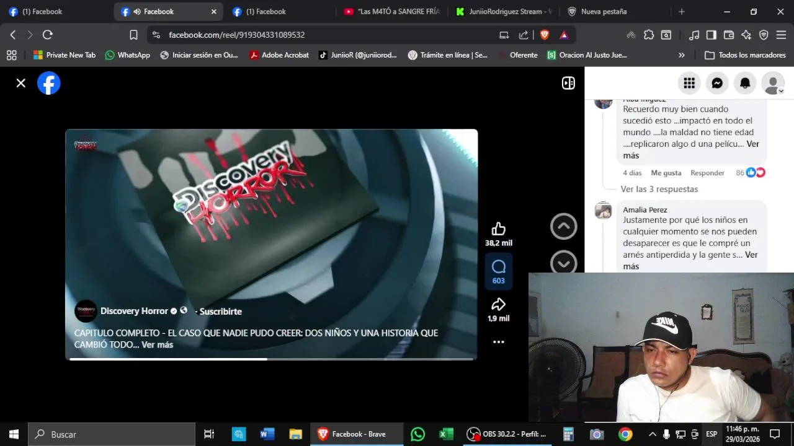Open OBS 30.2.2 from taskbar

coord(508,434)
